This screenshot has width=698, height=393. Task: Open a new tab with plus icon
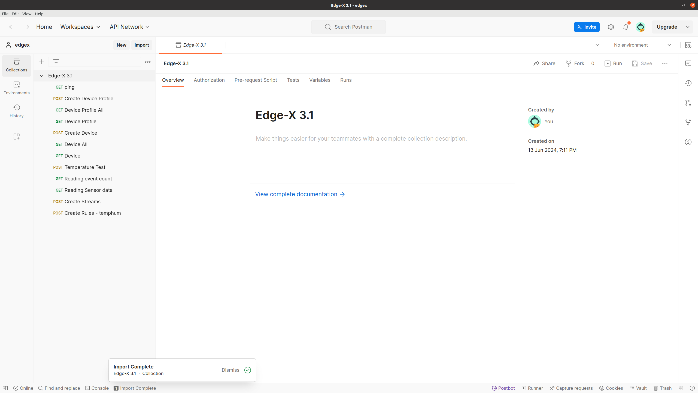[234, 45]
